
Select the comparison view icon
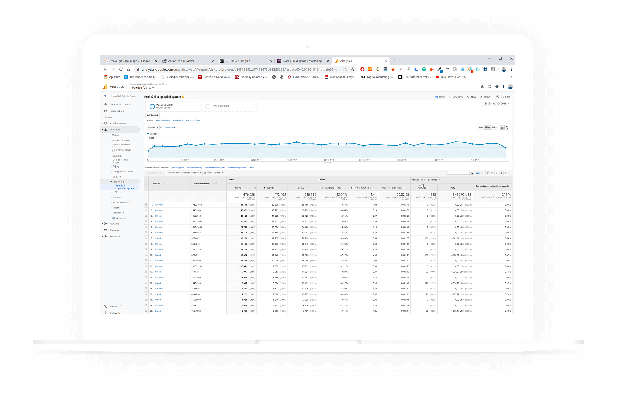tap(501, 173)
